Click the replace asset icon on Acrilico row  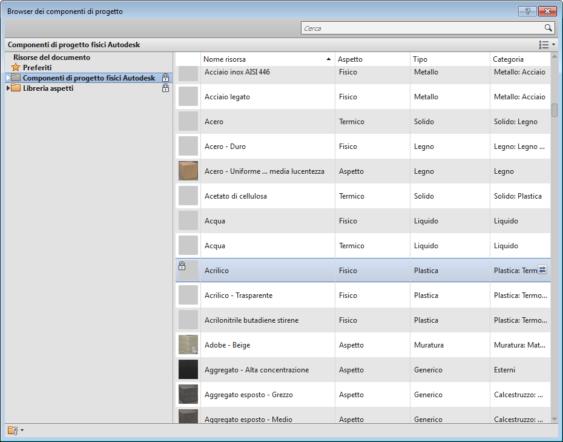pos(542,269)
